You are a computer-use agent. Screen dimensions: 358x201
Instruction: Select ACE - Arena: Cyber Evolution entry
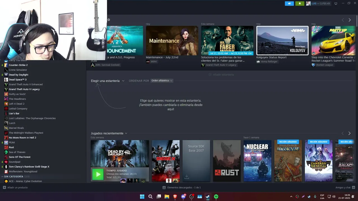[x=25, y=181]
